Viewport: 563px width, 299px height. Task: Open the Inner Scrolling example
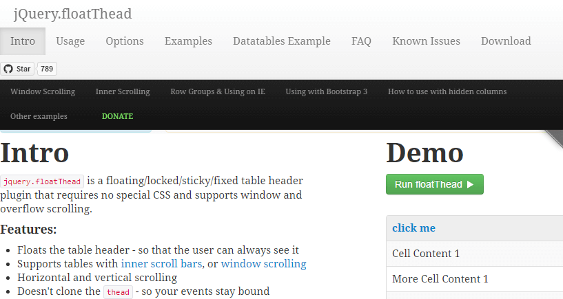tap(123, 91)
